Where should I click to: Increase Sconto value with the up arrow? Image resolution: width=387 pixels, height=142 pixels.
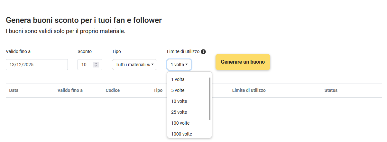click(x=96, y=63)
